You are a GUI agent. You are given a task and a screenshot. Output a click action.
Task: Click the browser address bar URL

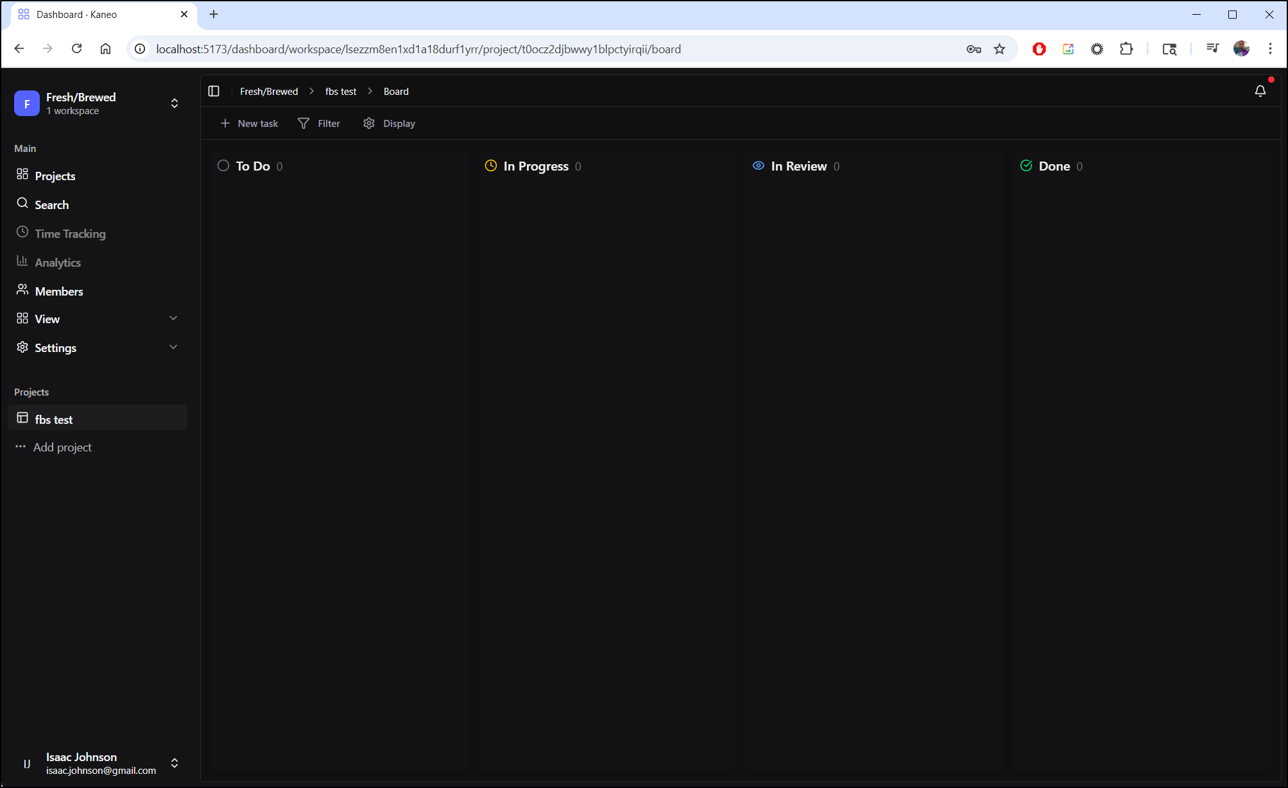(x=418, y=49)
